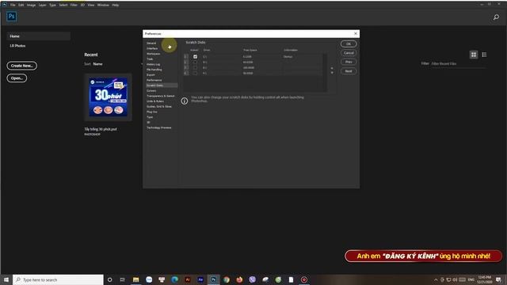The image size is (507, 285).
Task: Select scratch disk row numbered 2
Action: click(253, 62)
